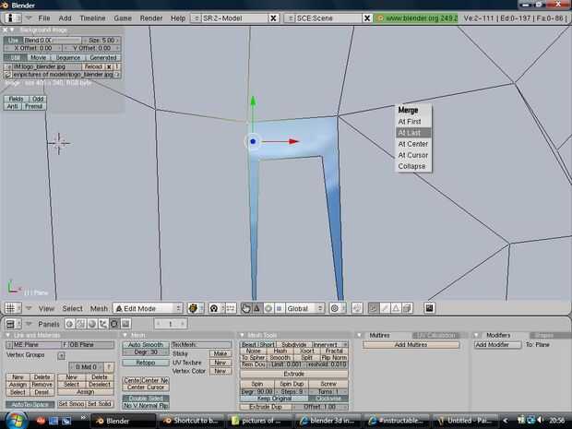Click the render preview image icon
Viewport: 572px width, 429px height.
point(429,309)
